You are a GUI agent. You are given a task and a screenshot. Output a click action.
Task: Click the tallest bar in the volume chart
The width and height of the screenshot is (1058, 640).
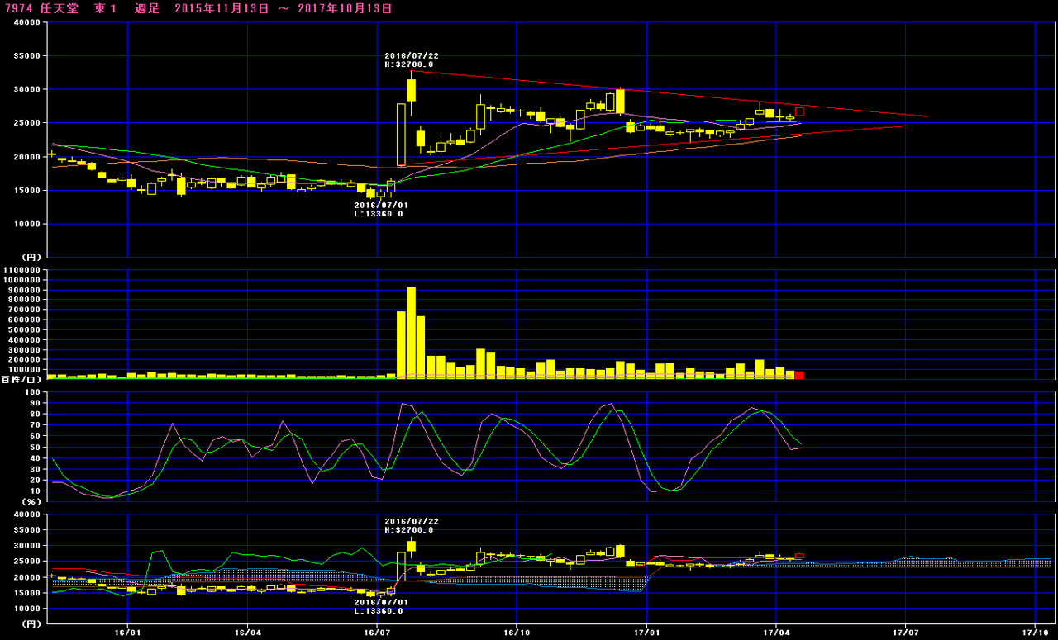tap(411, 333)
